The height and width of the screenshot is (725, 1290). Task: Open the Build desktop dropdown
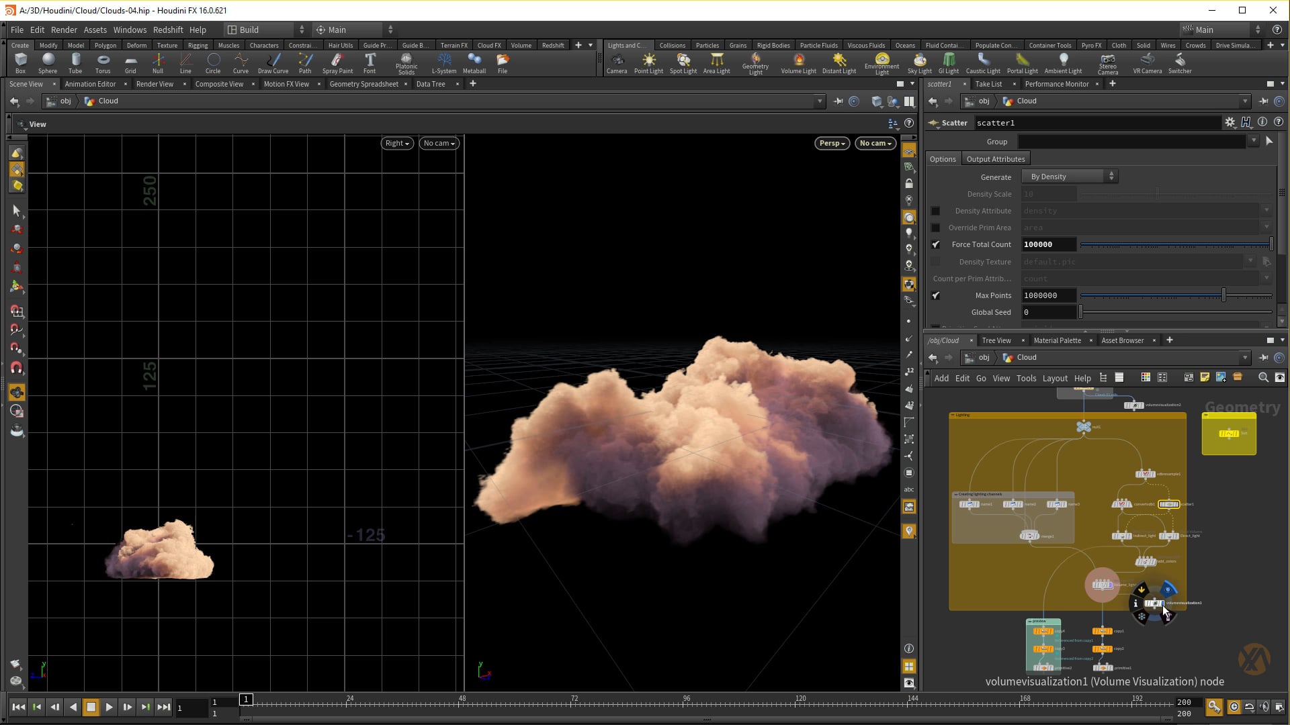[x=265, y=30]
